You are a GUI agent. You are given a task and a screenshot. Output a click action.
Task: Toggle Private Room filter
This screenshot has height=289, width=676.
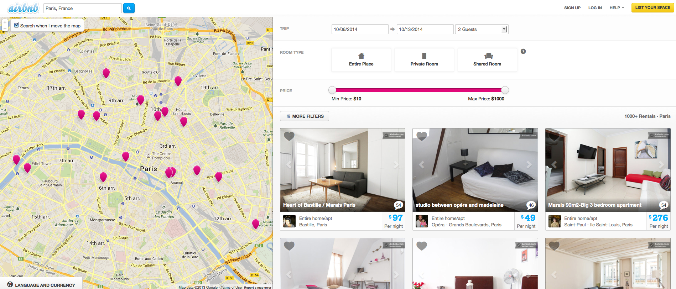tap(424, 60)
